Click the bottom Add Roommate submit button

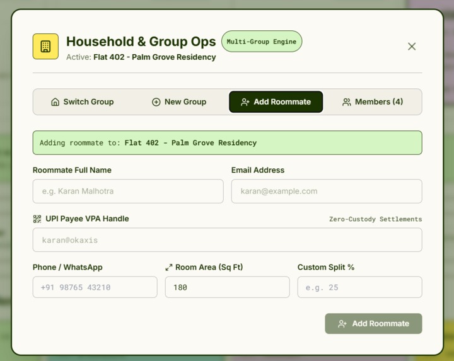pyautogui.click(x=373, y=323)
